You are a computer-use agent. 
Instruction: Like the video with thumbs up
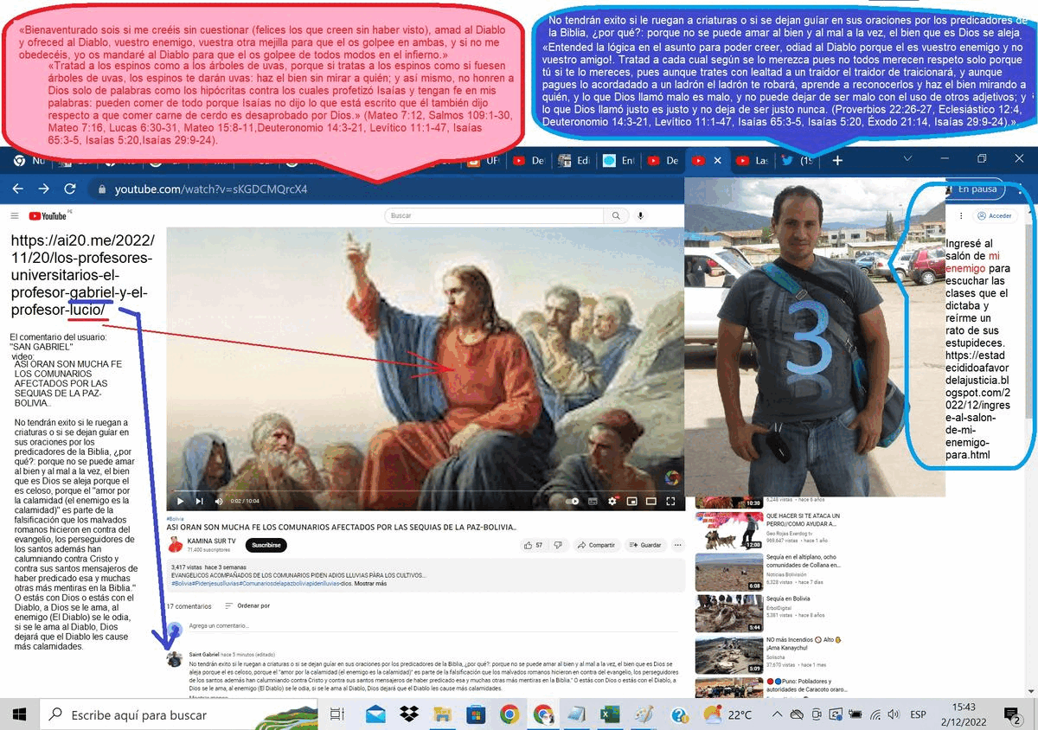click(x=533, y=545)
